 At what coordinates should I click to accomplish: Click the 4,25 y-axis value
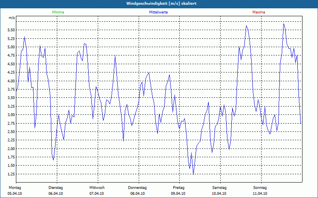(x=12, y=72)
